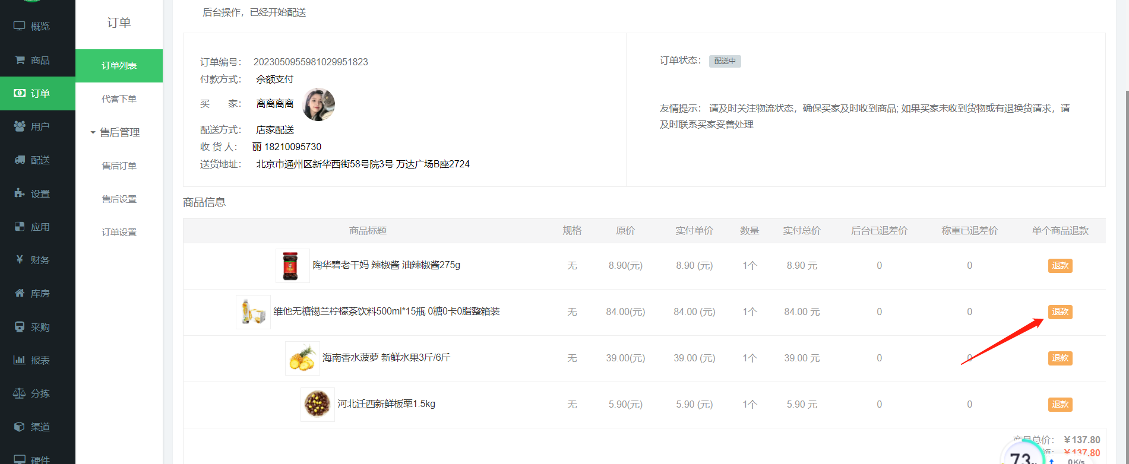Image resolution: width=1129 pixels, height=464 pixels.
Task: Open 设置 via puzzle piece icon
Action: coord(19,193)
